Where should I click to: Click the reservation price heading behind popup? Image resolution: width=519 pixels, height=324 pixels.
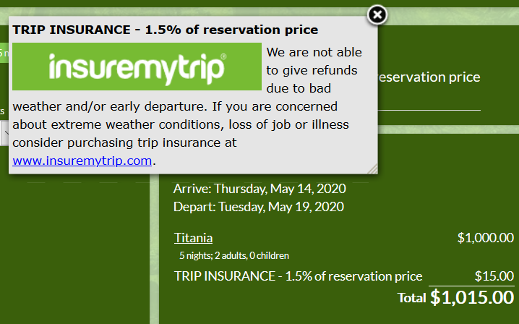[429, 77]
